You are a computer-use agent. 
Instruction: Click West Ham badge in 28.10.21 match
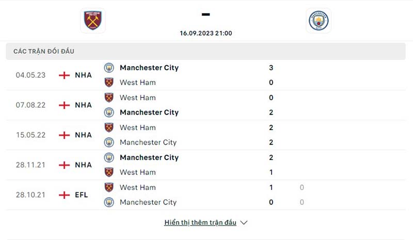pyautogui.click(x=109, y=187)
